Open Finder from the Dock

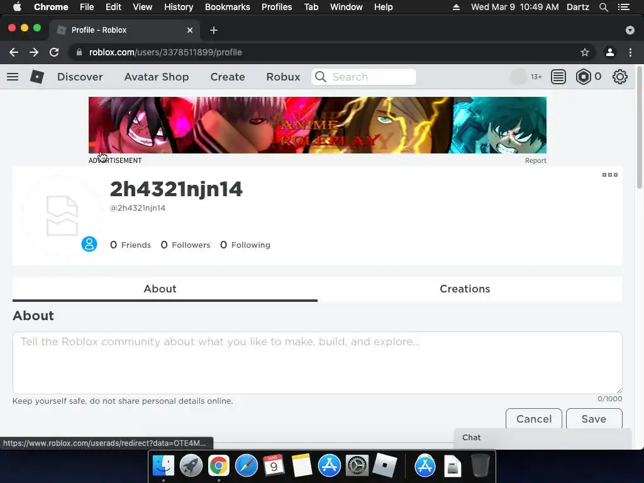click(x=164, y=466)
